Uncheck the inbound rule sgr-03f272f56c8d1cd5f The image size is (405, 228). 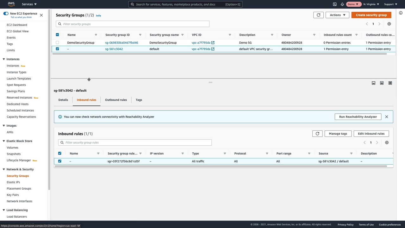point(59,161)
